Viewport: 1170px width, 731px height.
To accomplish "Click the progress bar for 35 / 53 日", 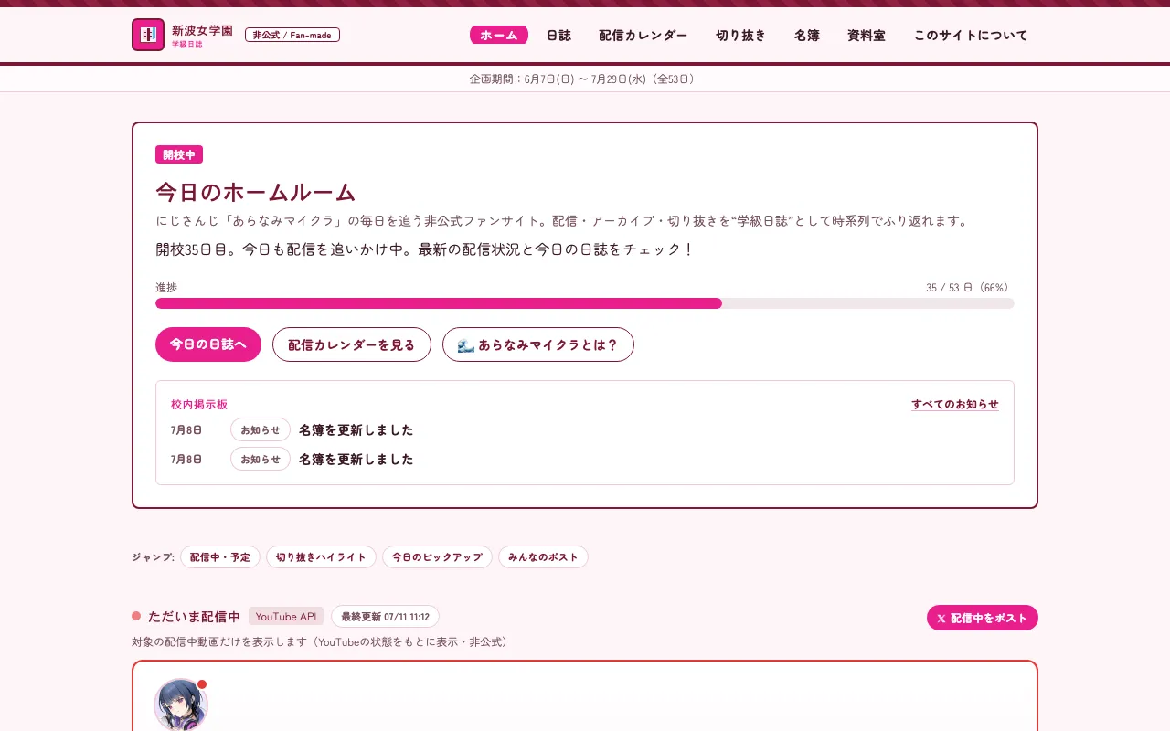I will 585,303.
